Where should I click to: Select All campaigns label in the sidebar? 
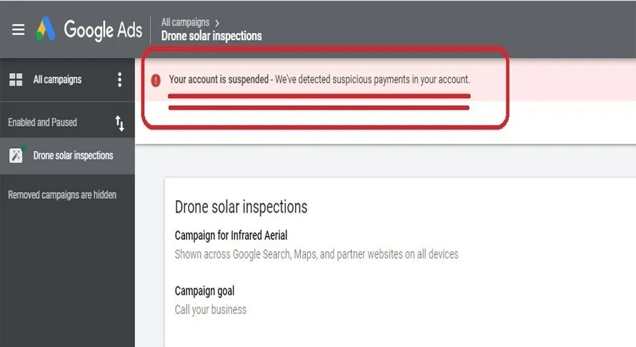click(57, 79)
